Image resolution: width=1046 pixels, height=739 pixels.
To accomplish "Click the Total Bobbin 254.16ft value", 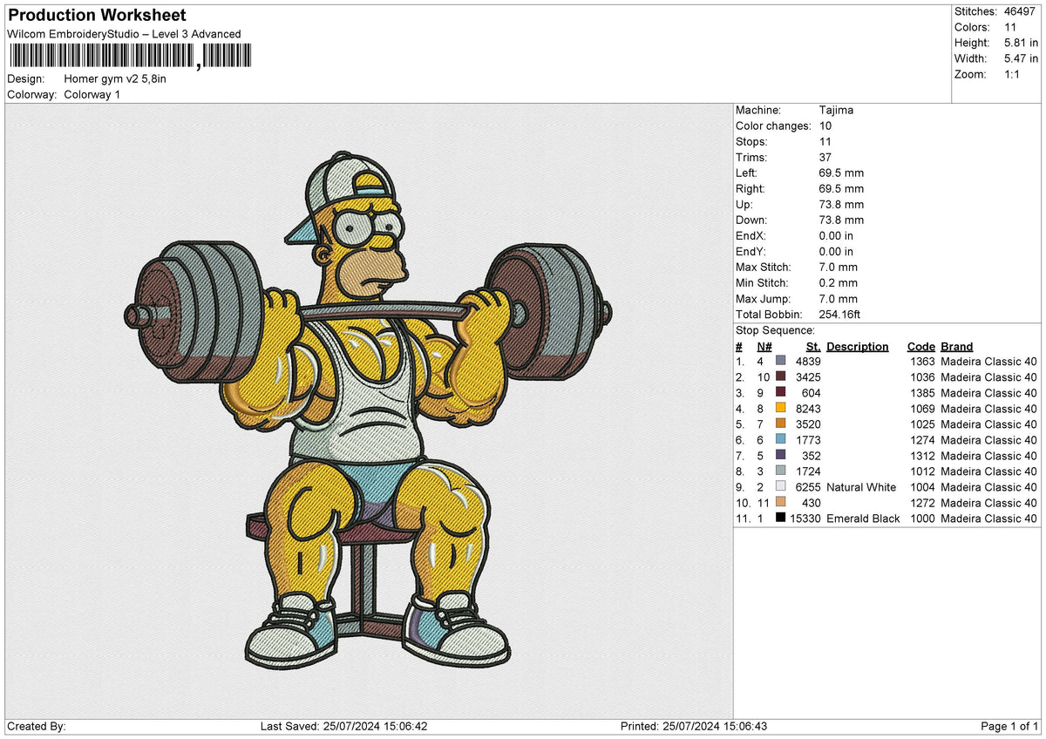I will [839, 314].
